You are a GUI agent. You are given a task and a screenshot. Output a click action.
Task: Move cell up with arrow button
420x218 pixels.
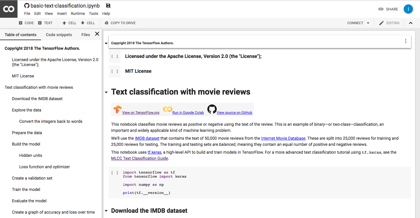click(x=69, y=23)
